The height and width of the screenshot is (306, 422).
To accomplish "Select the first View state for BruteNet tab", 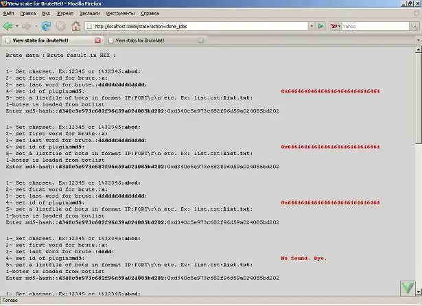I will [x=51, y=40].
